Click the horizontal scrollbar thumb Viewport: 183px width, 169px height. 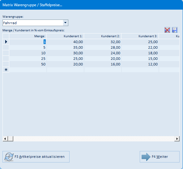point(11,139)
